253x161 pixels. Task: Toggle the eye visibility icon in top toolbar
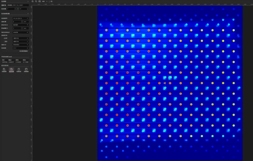51,1
